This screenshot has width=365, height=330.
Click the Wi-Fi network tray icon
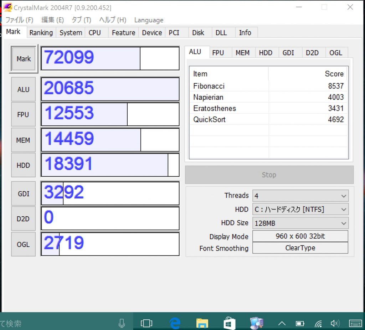[318, 323]
